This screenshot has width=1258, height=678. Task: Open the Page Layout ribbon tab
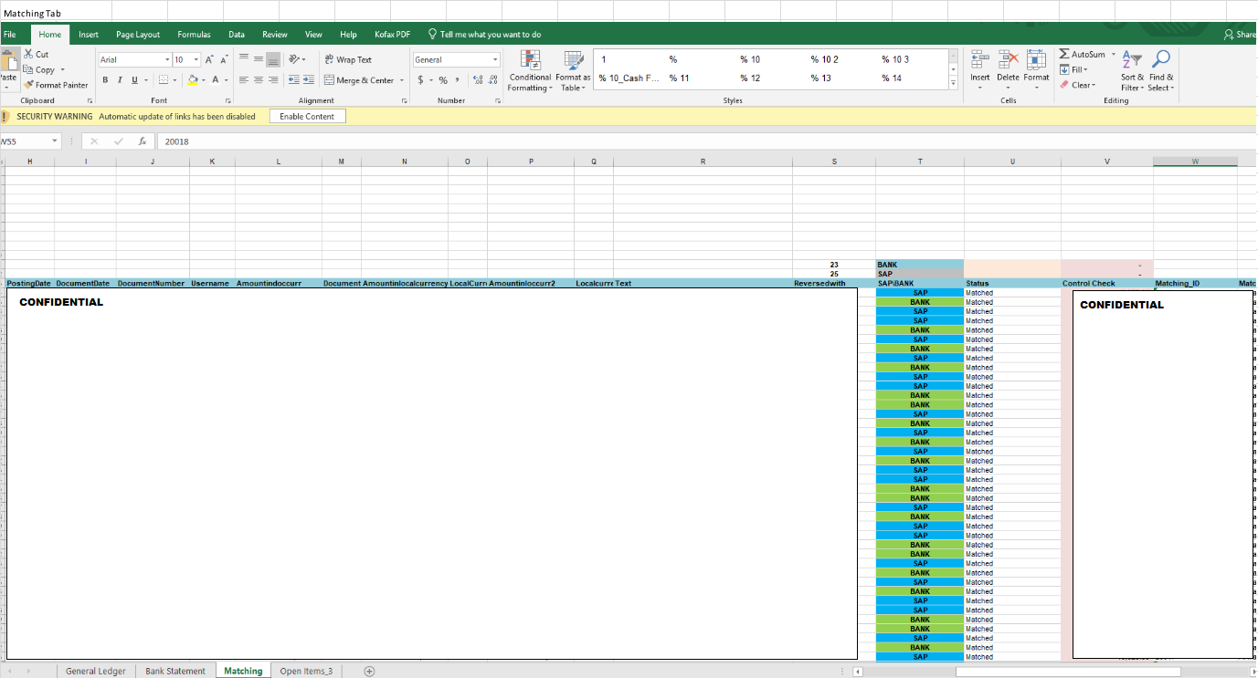pos(138,35)
